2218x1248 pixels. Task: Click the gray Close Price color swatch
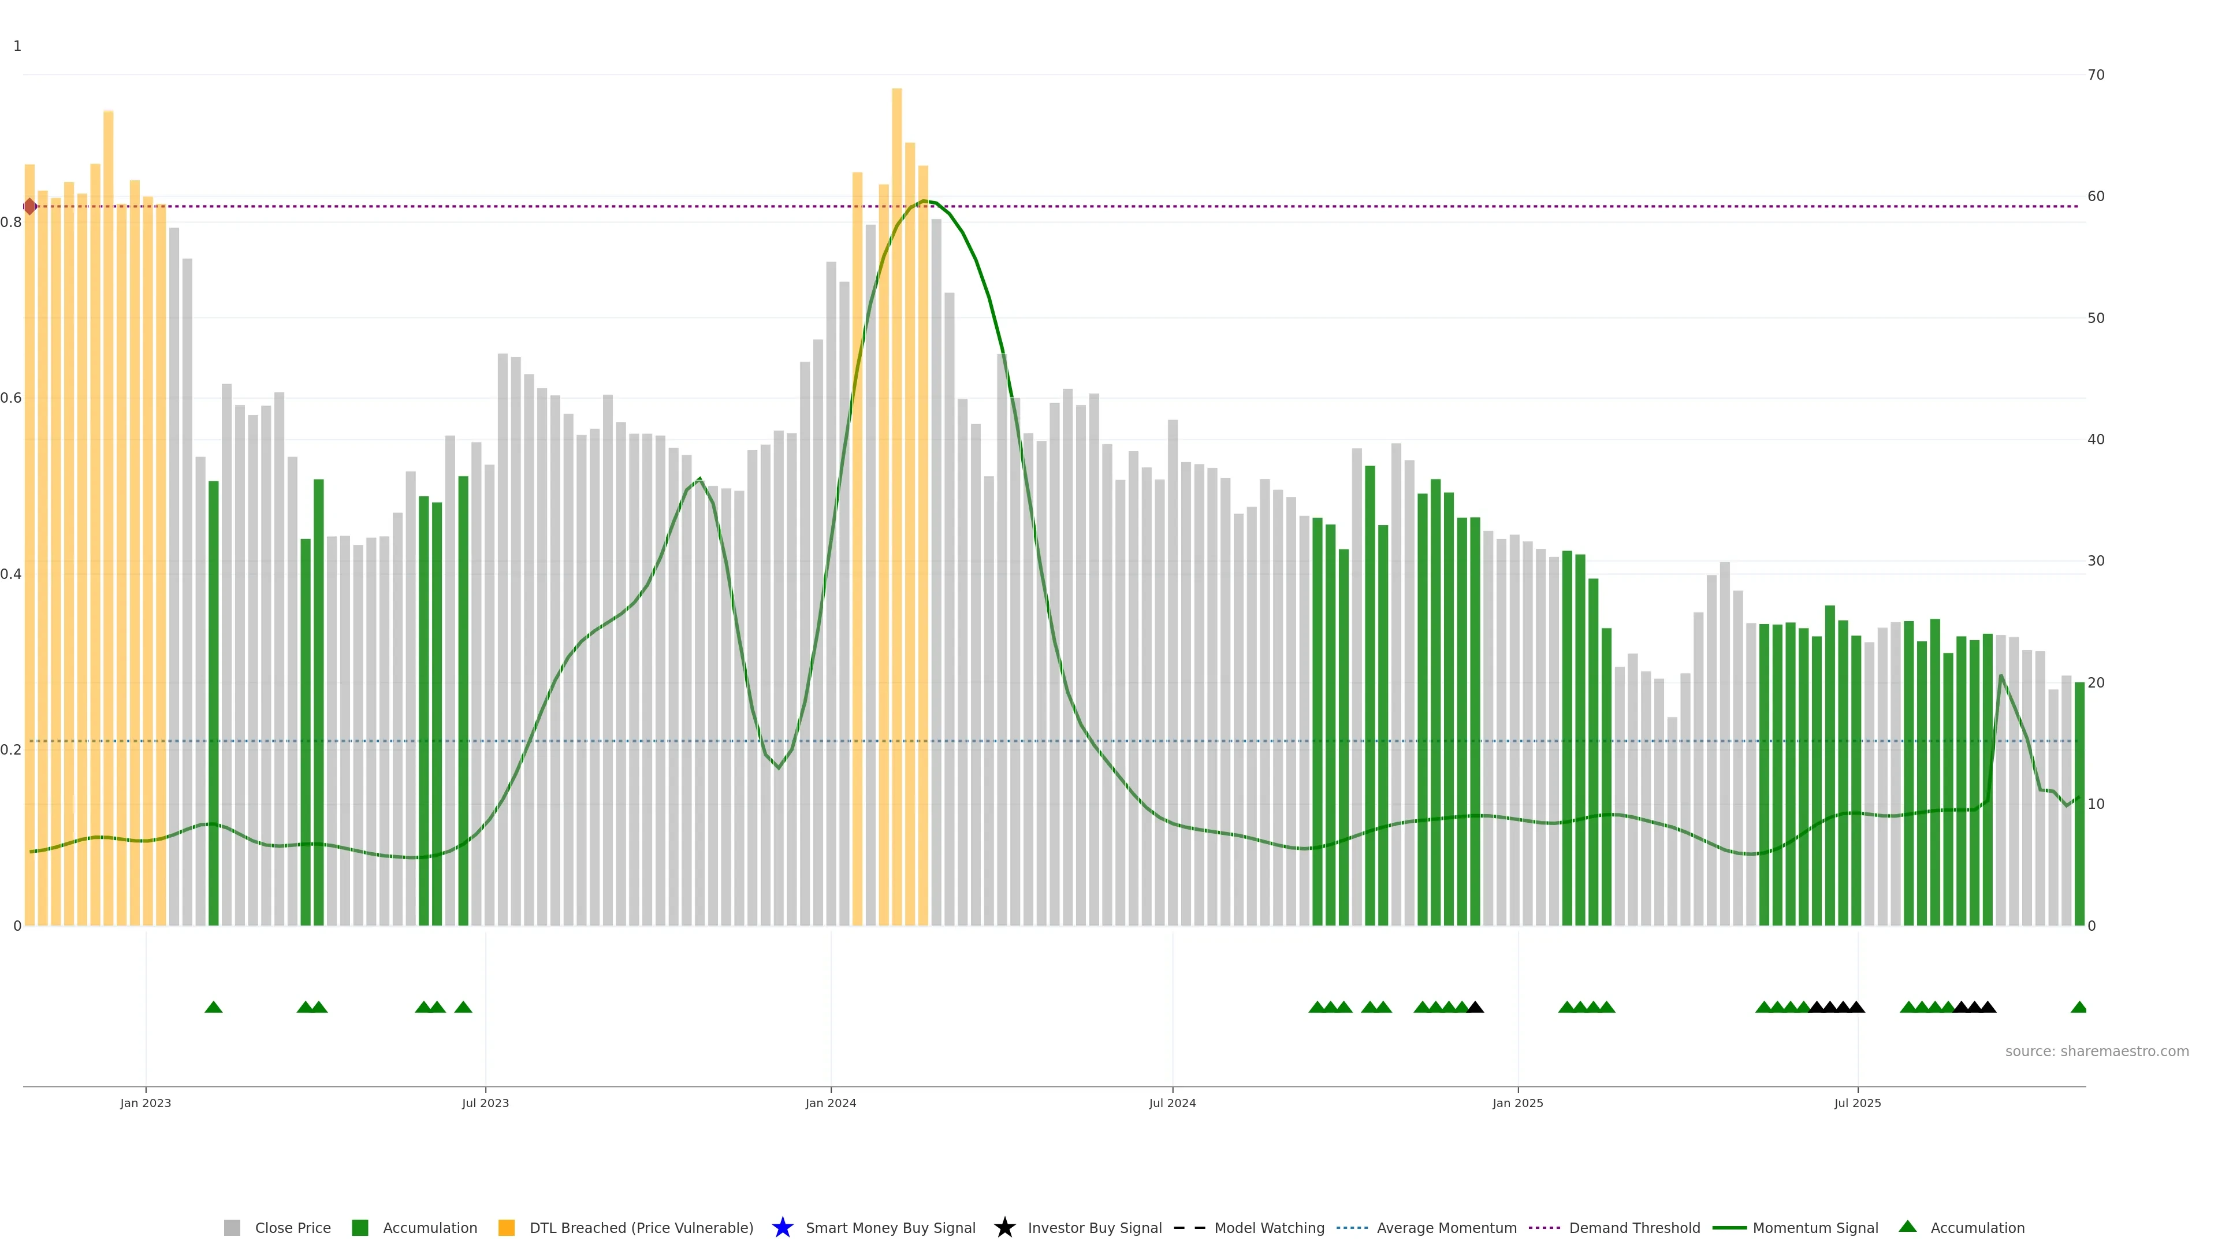pyautogui.click(x=232, y=1227)
